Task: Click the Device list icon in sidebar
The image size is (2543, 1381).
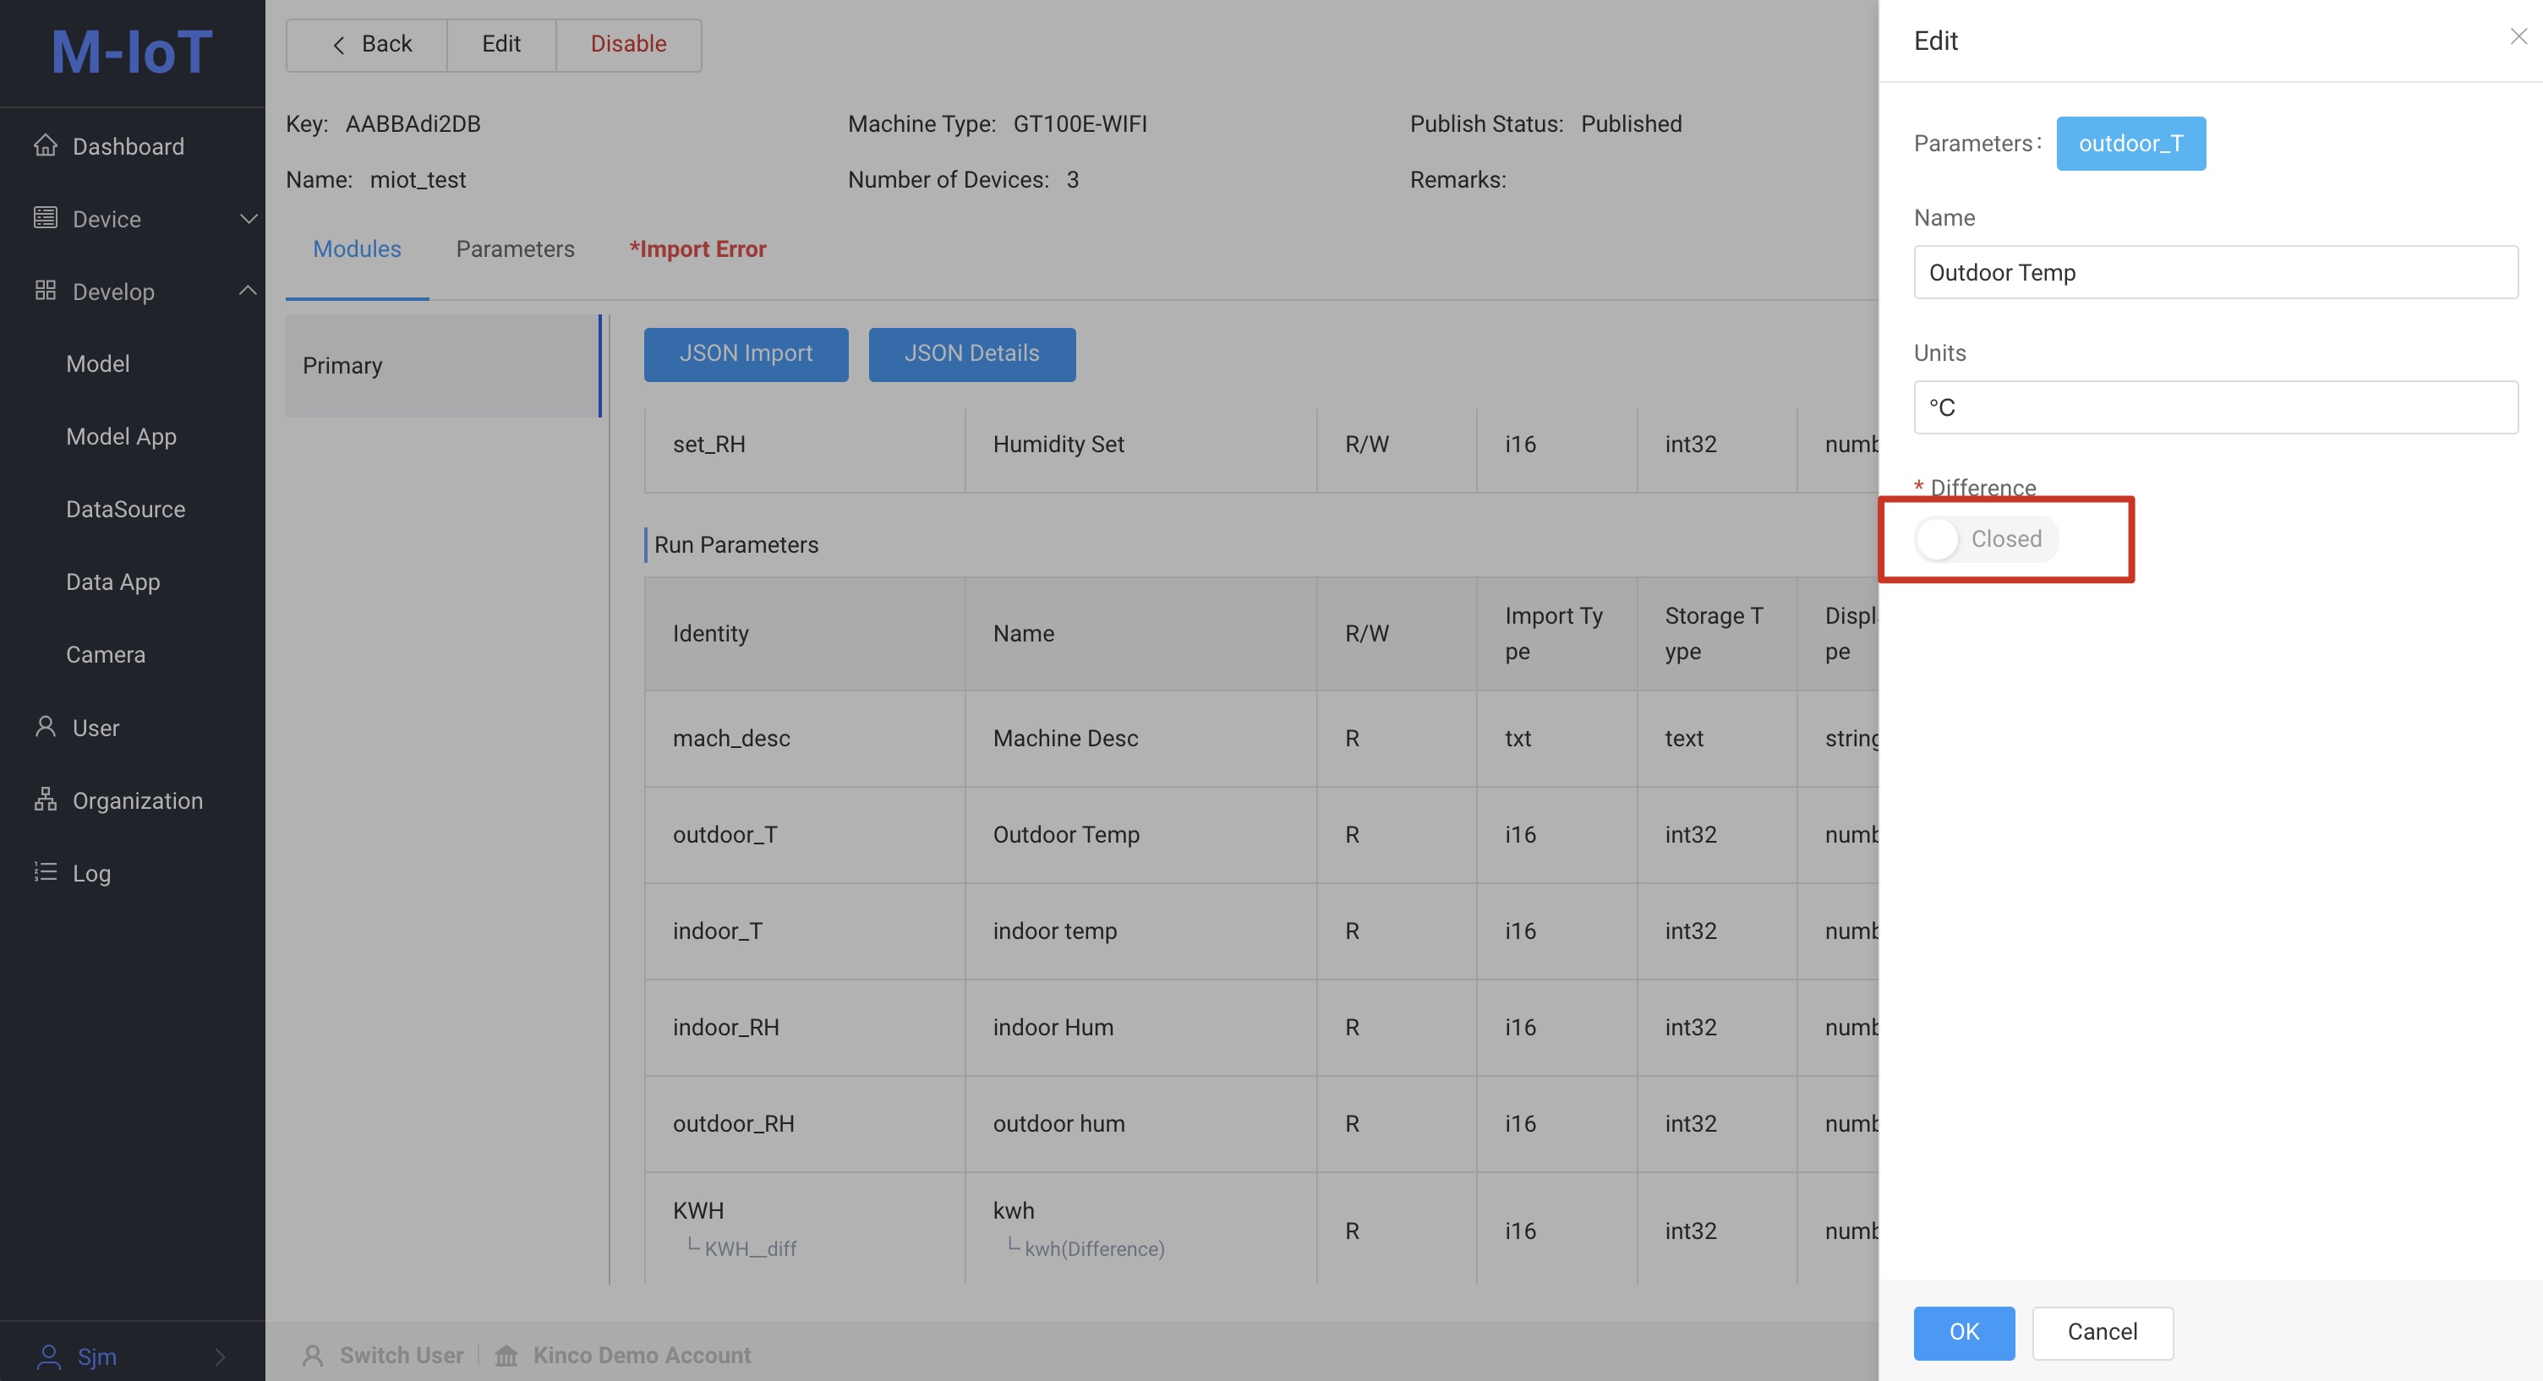Action: [46, 217]
